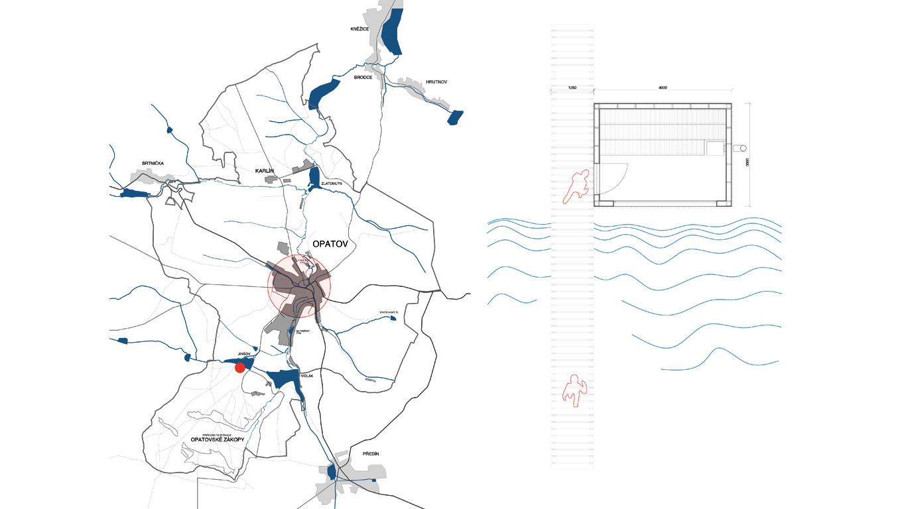906x509 pixels.
Task: Click the 3000 height dimension text
Action: point(746,166)
